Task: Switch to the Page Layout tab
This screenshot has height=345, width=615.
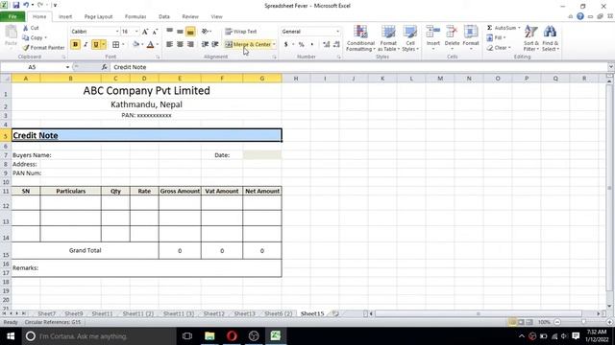Action: 98,17
